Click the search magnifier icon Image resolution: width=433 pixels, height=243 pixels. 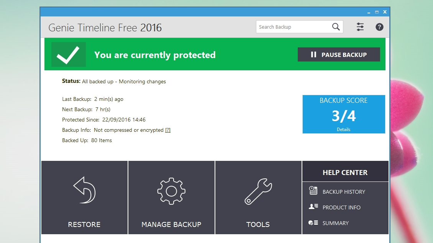(336, 27)
